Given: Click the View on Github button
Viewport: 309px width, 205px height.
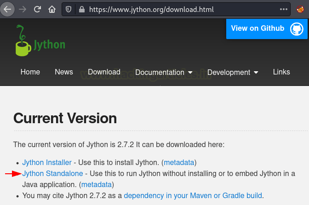Looking at the screenshot, I should pos(267,28).
